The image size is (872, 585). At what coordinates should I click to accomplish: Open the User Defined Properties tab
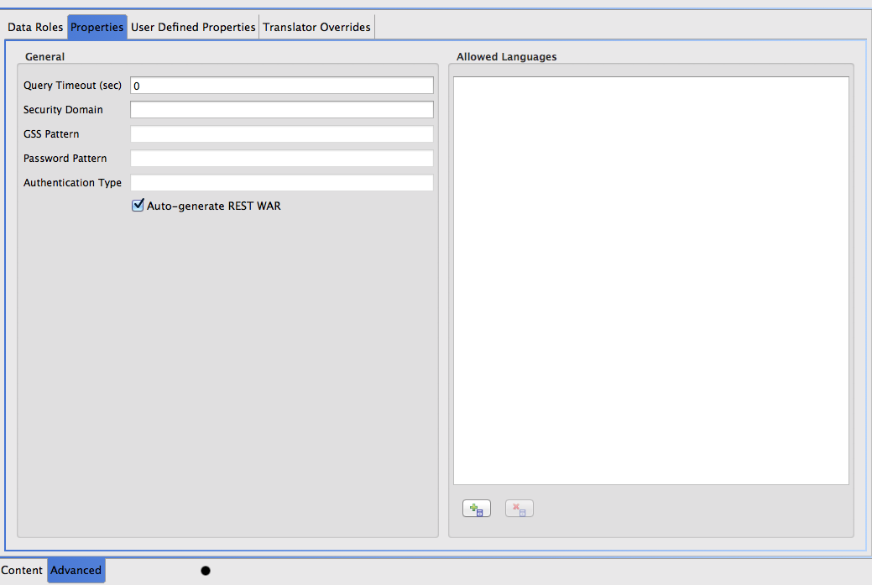193,27
